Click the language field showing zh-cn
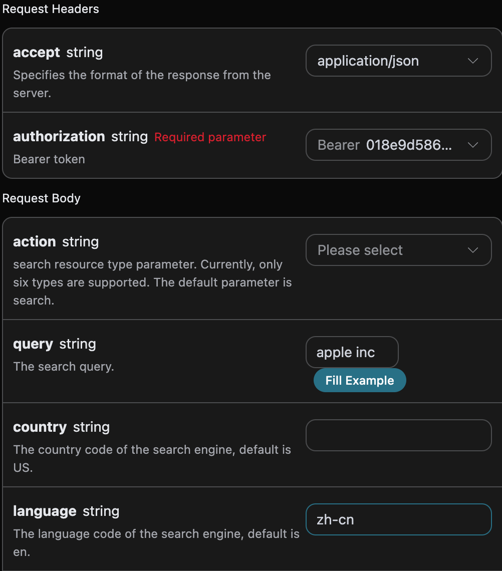The height and width of the screenshot is (571, 502). pyautogui.click(x=398, y=519)
